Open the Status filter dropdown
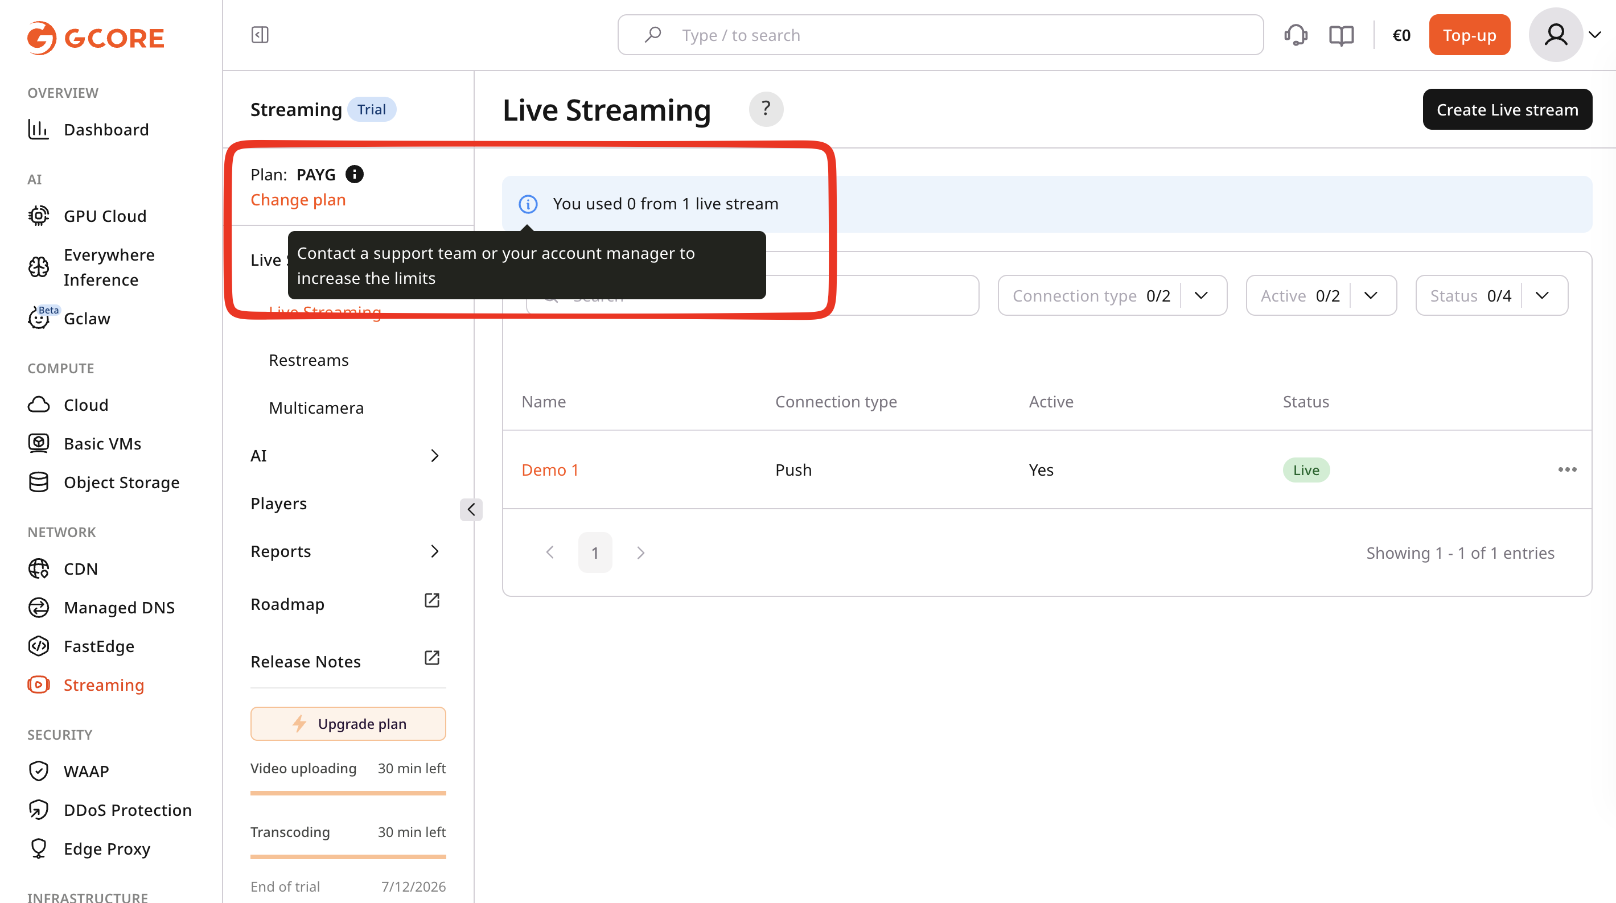The image size is (1616, 903). click(x=1492, y=295)
